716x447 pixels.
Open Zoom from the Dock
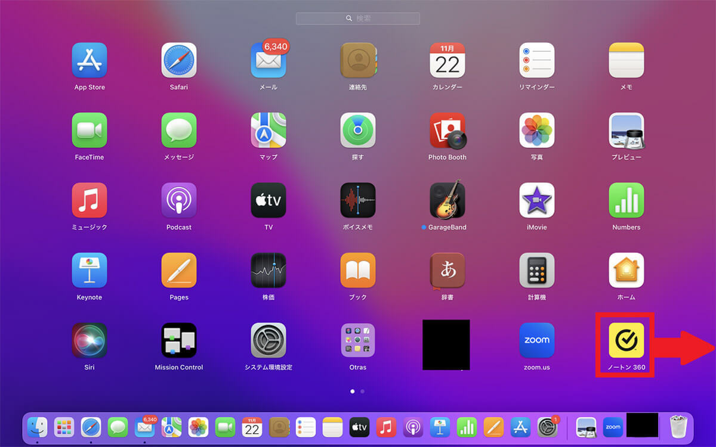coord(613,427)
